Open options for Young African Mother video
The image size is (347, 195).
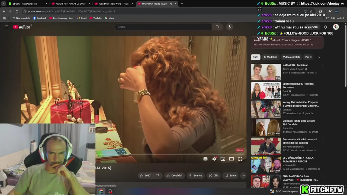tap(322, 103)
